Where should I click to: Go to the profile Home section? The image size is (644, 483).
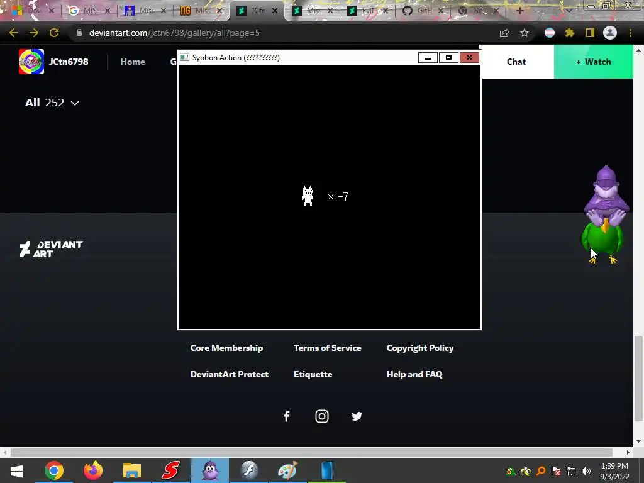pyautogui.click(x=133, y=62)
